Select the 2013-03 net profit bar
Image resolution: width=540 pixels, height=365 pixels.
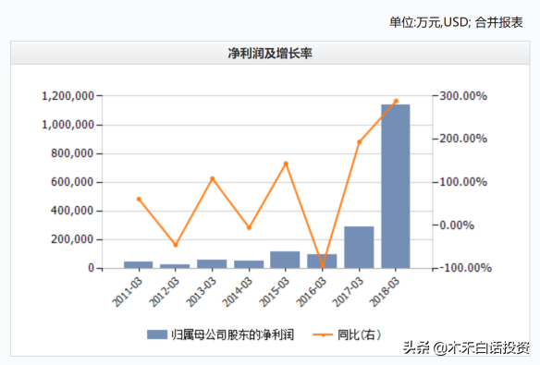click(x=212, y=264)
